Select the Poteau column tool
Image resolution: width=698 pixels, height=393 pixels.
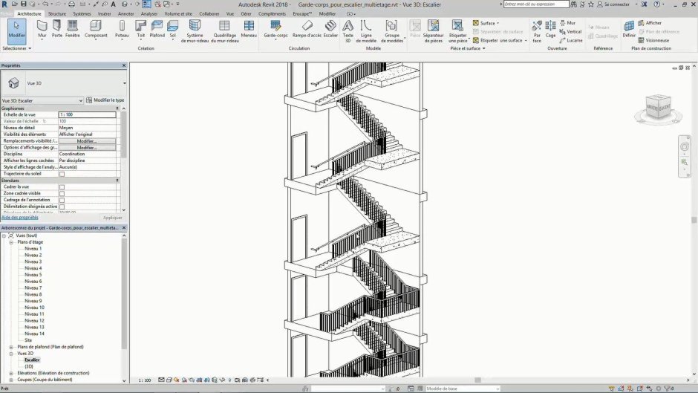[x=122, y=29]
